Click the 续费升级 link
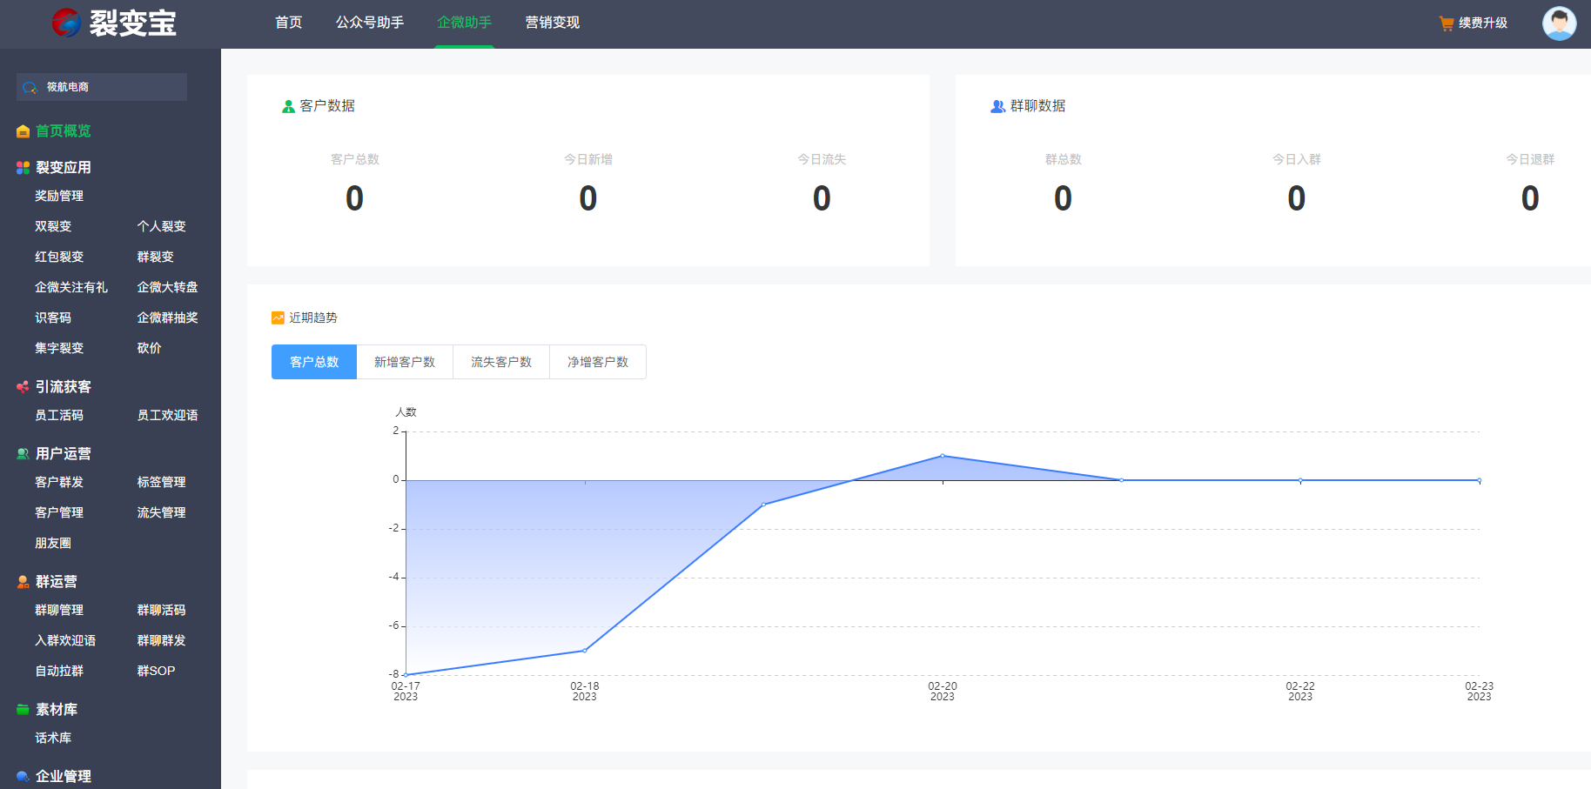1591x789 pixels. pos(1483,23)
